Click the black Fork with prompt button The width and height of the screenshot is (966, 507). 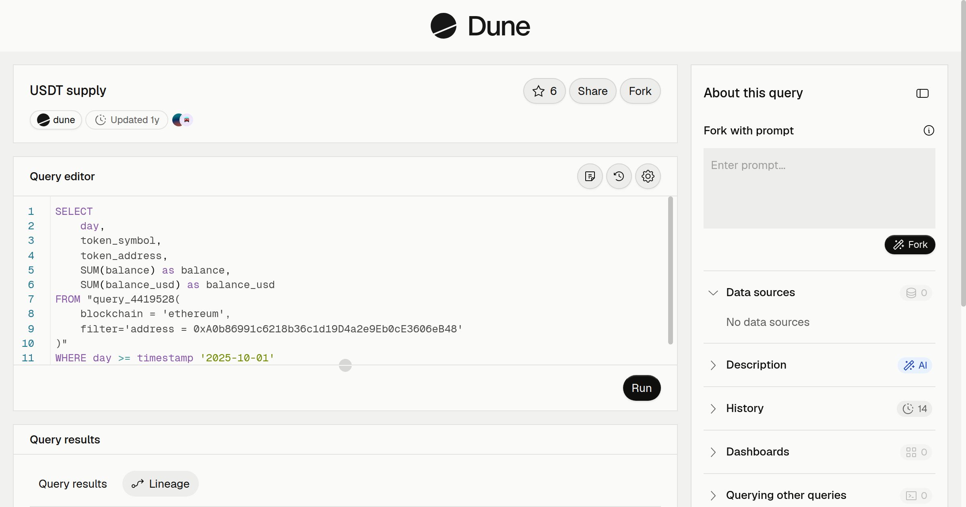(x=910, y=245)
